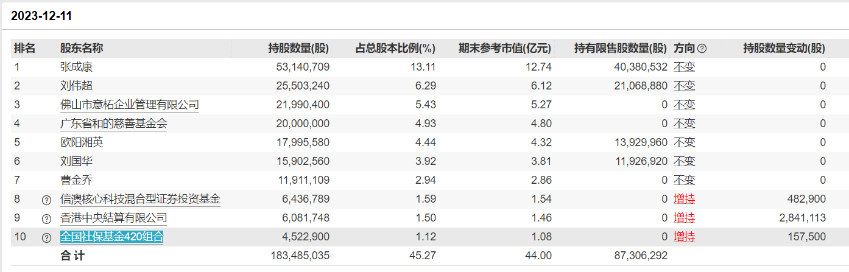Click the 2023-12-11 date heading
Viewport: 849px width, 272px height.
tap(41, 16)
